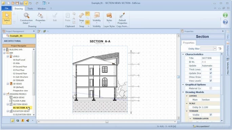This screenshot has width=232, height=130.
Task: Uncheck the View Levels checkbox
Action: coord(211,80)
